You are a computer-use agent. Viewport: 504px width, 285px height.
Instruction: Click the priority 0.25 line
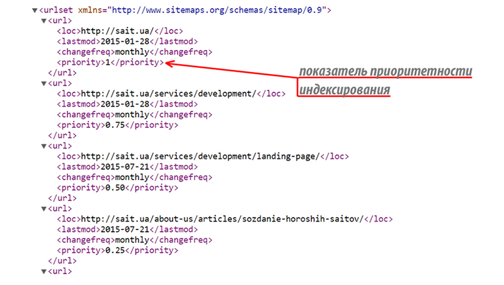[117, 250]
